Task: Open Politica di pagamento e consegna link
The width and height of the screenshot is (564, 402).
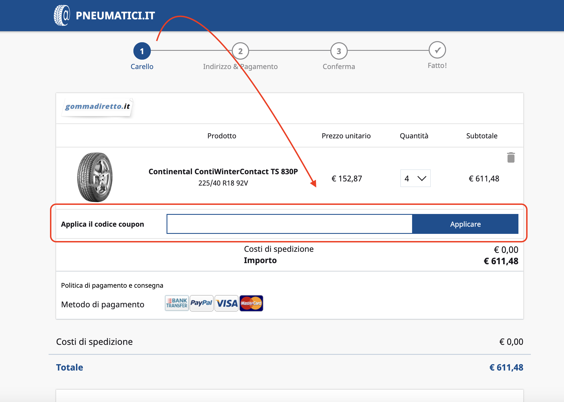Action: (112, 285)
